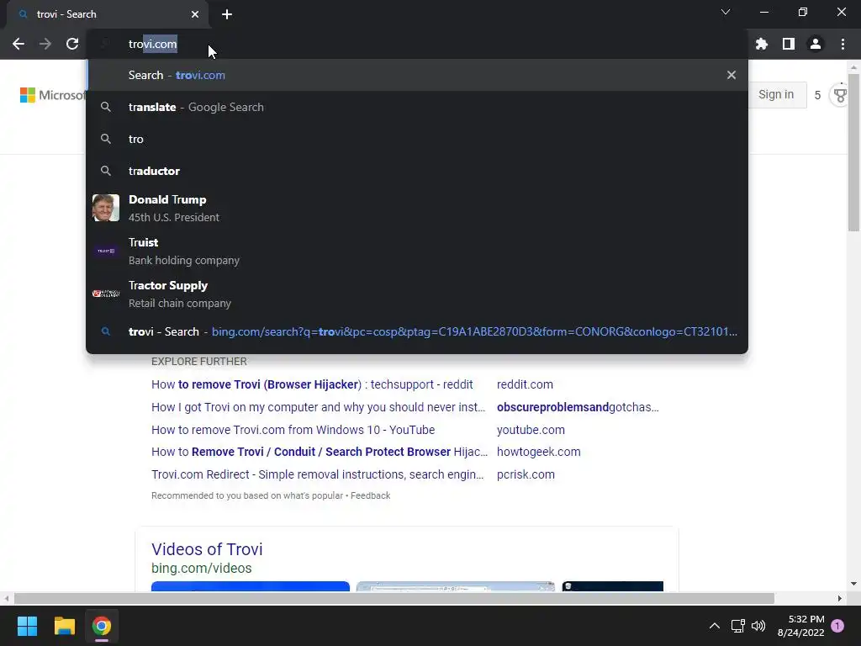Viewport: 861px width, 646px height.
Task: Open the clock showing 5:32 PM
Action: (800, 626)
